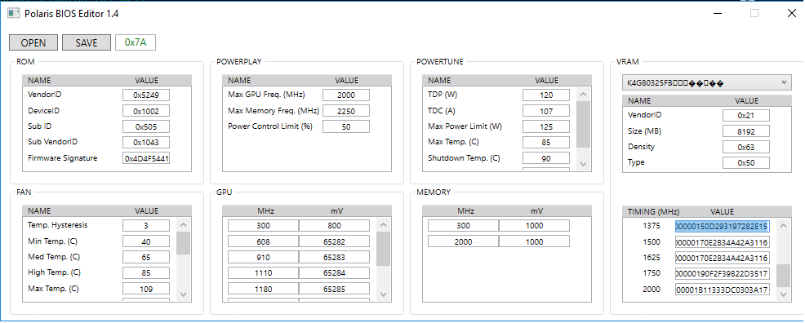The width and height of the screenshot is (805, 323).
Task: Edit GPU voltage cell 65284
Action: [334, 273]
